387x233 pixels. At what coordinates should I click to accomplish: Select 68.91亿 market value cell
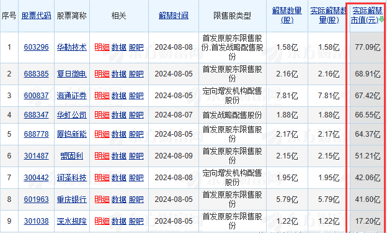[x=368, y=74]
